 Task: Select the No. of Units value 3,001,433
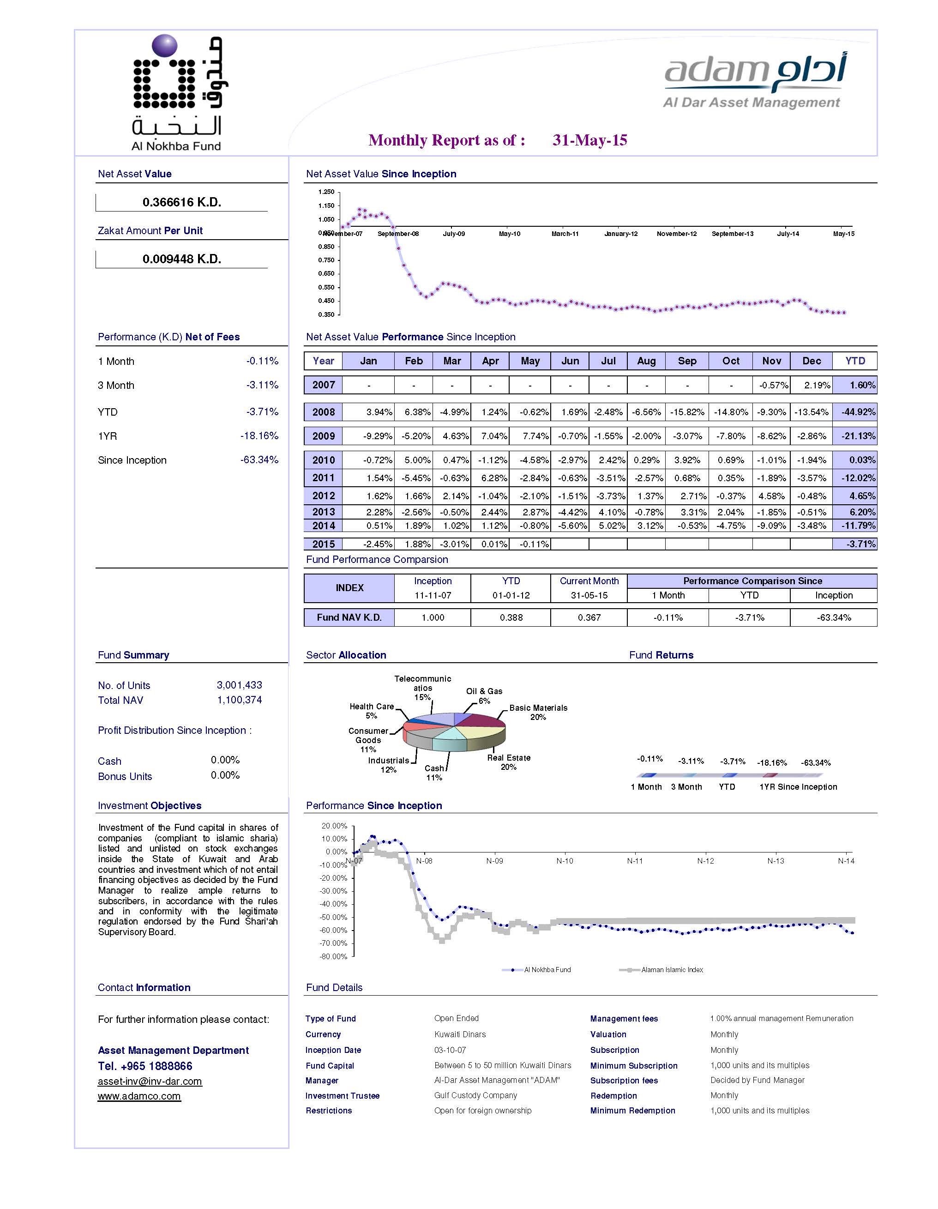239,685
